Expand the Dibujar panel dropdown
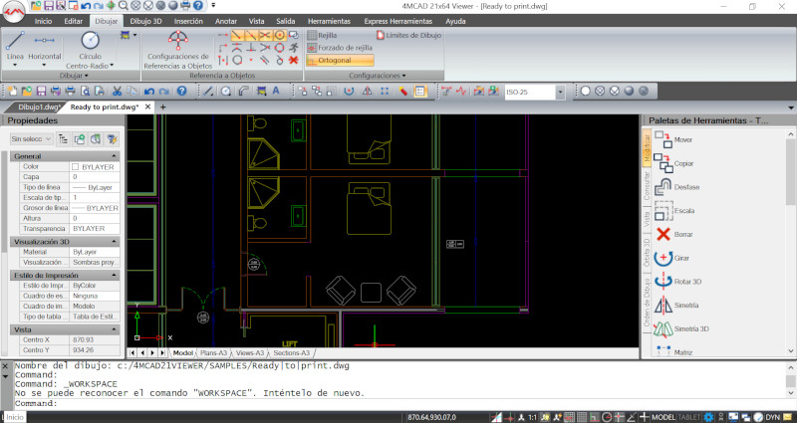The image size is (797, 423). coord(74,76)
